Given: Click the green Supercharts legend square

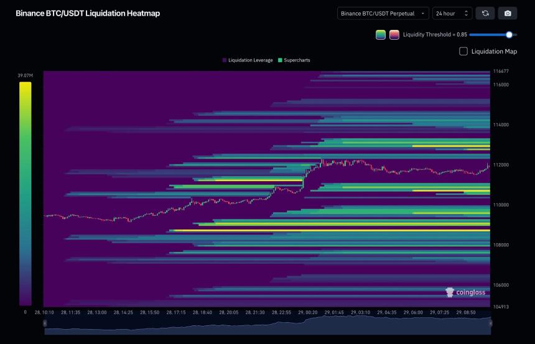Looking at the screenshot, I should tap(280, 60).
